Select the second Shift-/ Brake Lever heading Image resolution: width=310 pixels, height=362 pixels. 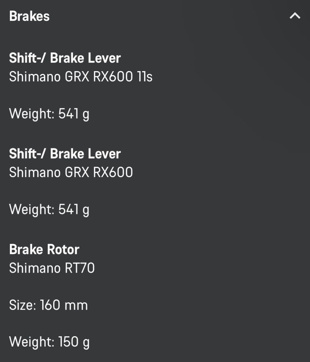tap(65, 154)
